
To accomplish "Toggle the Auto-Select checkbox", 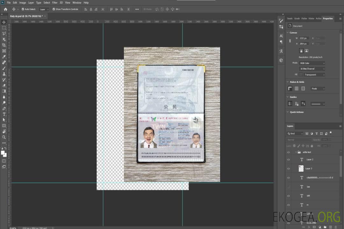I will tap(23, 9).
